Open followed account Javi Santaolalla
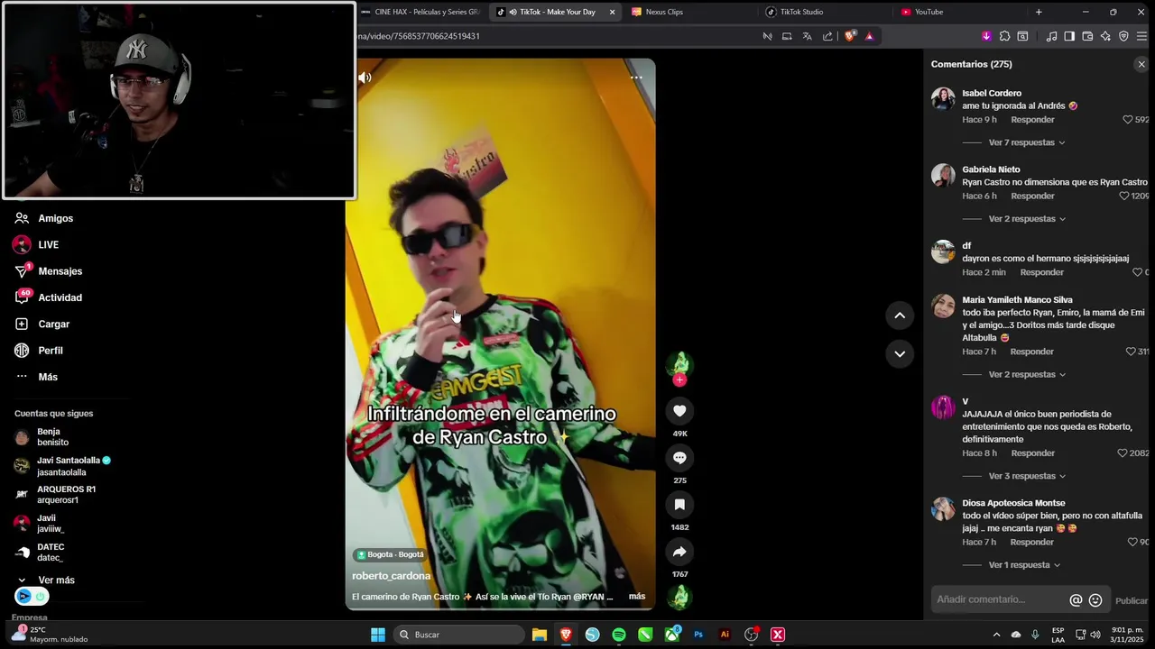Viewport: 1155px width, 649px height. click(x=63, y=466)
